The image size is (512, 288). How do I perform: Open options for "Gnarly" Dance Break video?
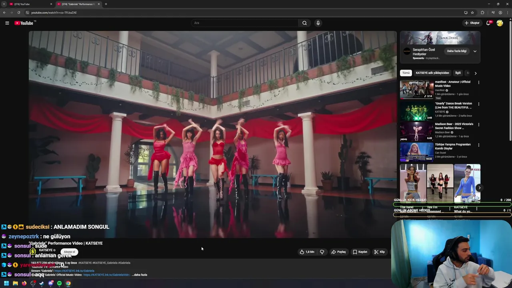coord(478,104)
